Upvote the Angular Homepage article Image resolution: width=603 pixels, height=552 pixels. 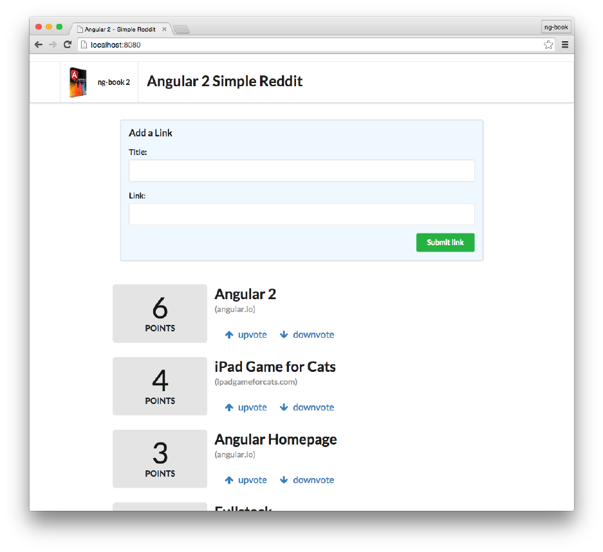pos(246,480)
